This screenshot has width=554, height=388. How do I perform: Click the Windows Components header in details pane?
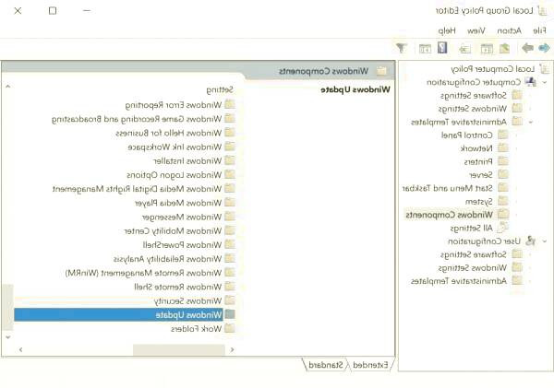324,71
